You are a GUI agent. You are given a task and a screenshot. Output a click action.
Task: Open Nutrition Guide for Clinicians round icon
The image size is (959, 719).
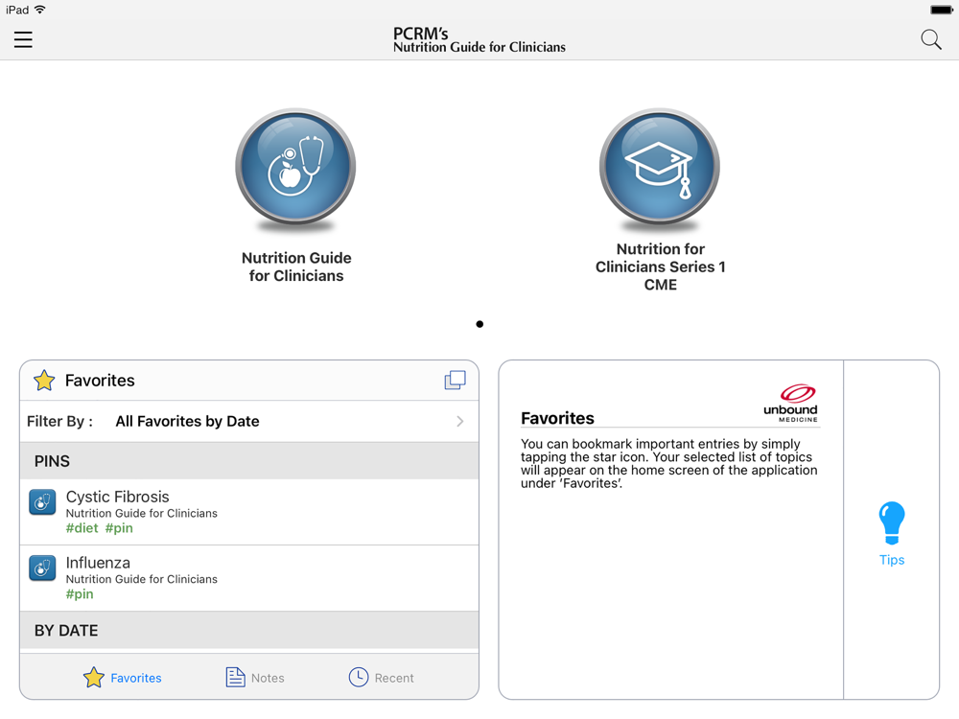(295, 167)
